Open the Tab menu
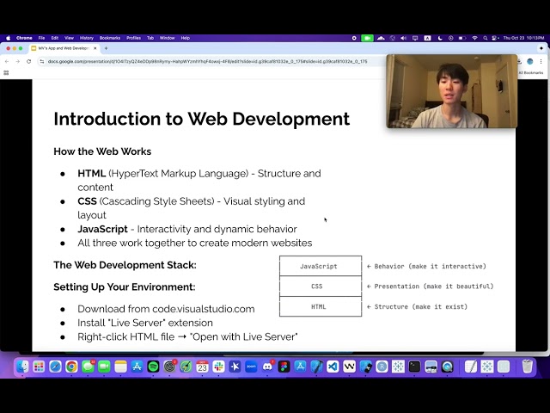 tap(150, 38)
